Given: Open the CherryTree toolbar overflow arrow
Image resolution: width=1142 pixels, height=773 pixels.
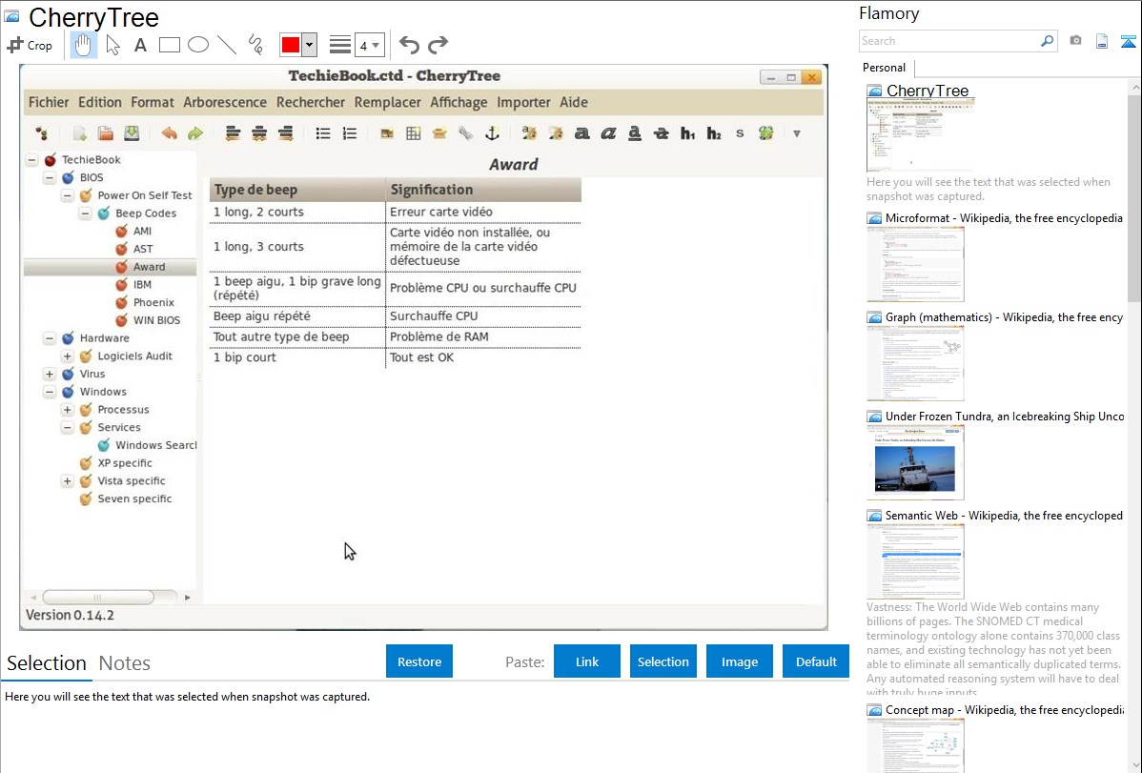Looking at the screenshot, I should click(x=797, y=134).
